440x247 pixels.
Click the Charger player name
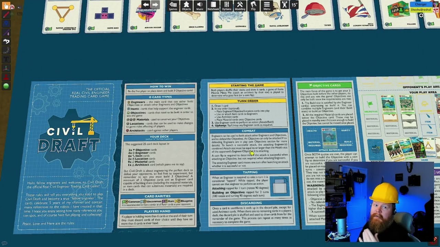(421, 4)
